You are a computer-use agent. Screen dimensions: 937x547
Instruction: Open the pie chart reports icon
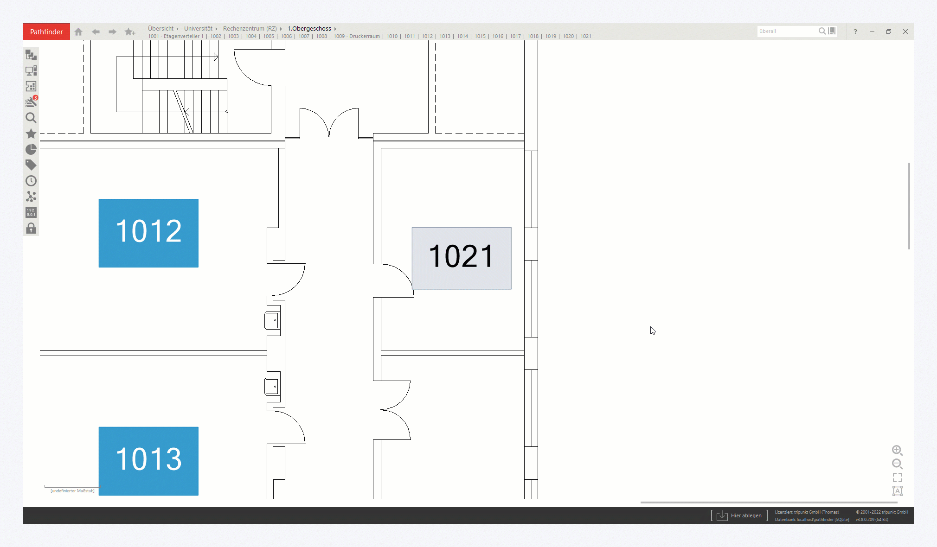pos(31,149)
